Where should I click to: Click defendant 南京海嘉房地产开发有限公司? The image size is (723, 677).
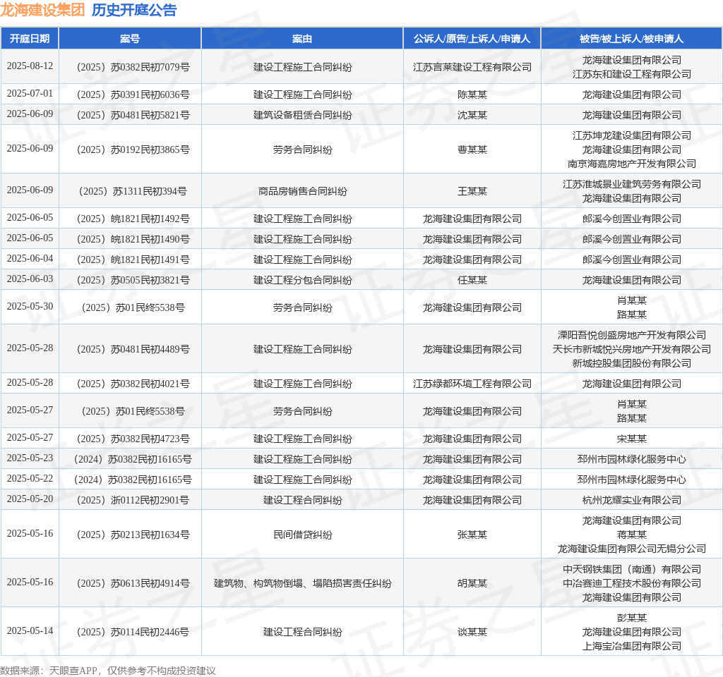tap(632, 164)
